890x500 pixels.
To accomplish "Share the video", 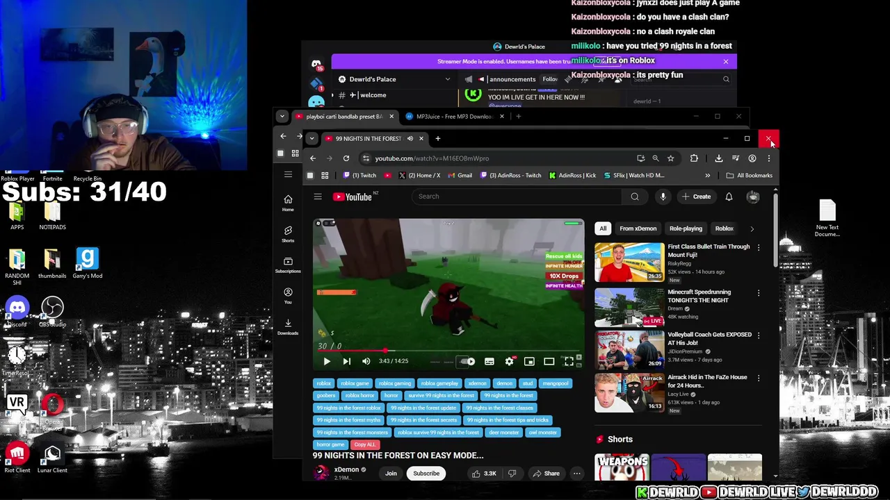I will pos(546,474).
